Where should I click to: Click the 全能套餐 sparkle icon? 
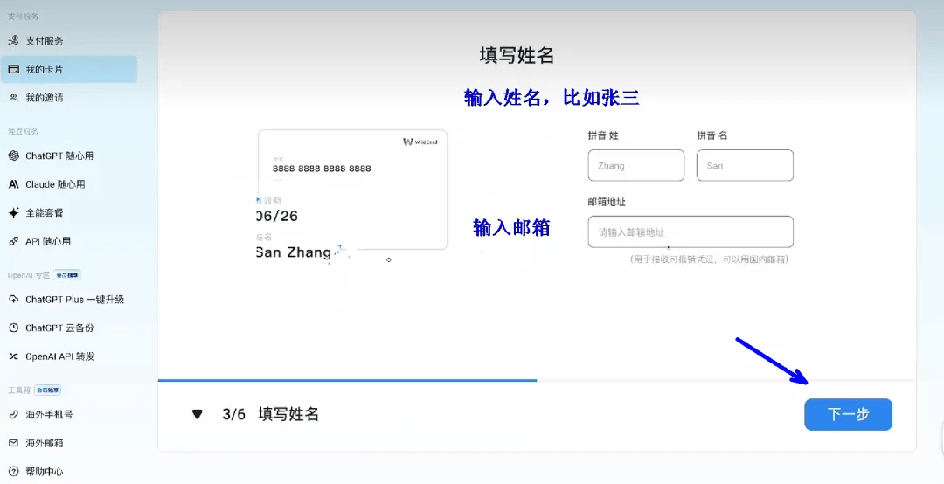(x=14, y=213)
